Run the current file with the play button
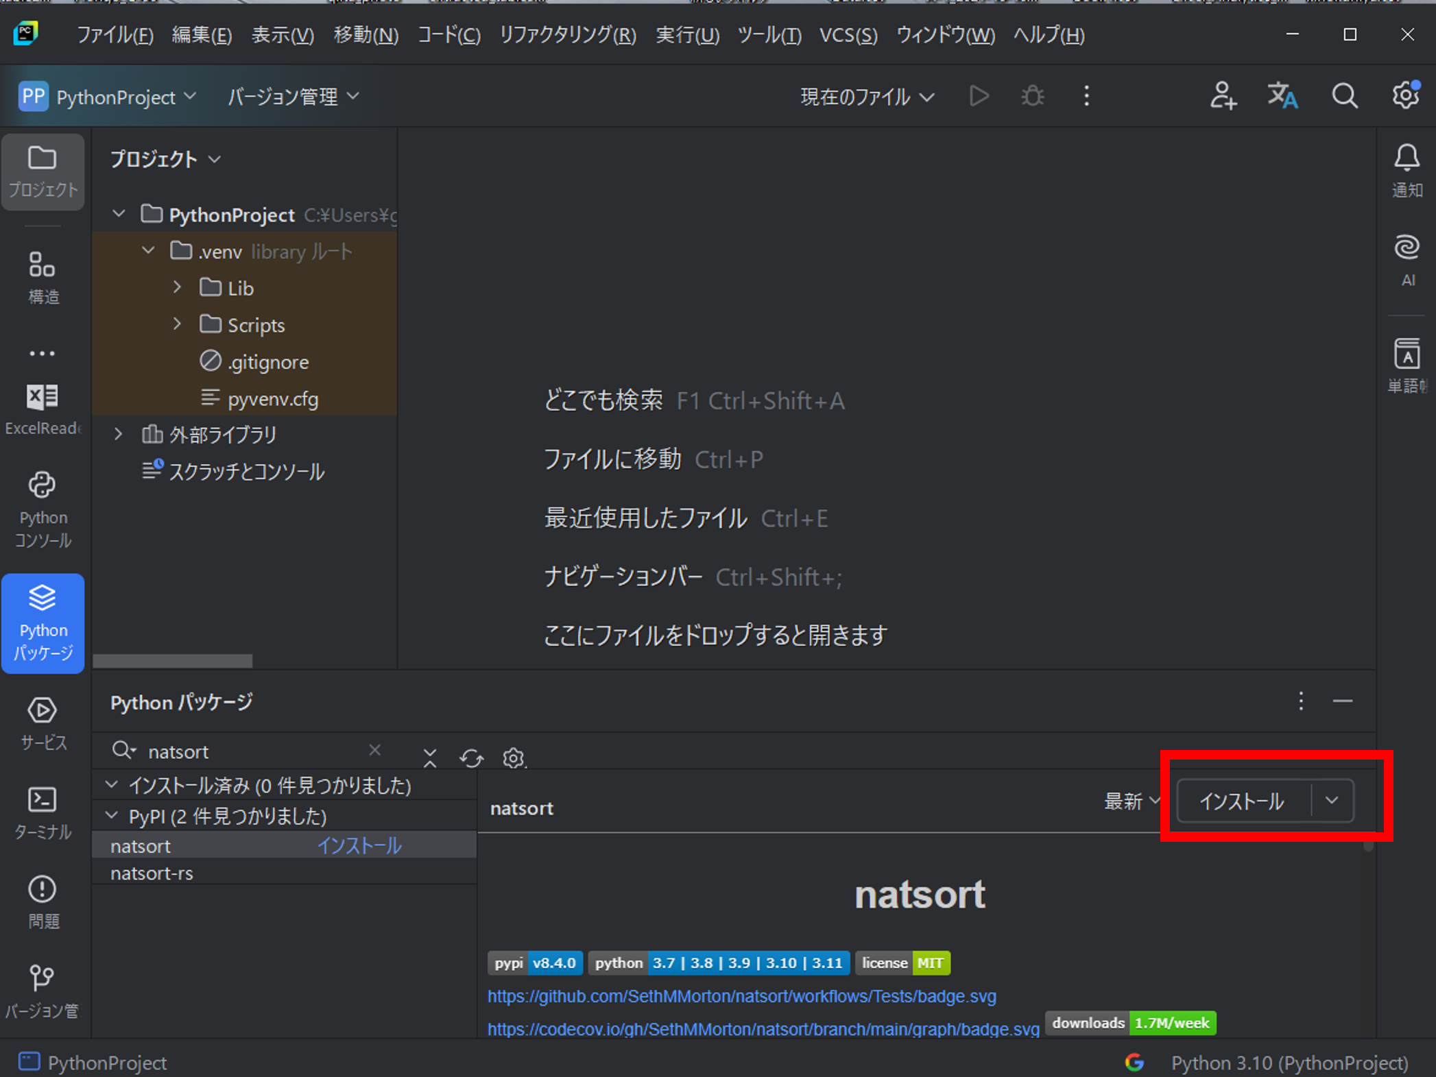Image resolution: width=1436 pixels, height=1077 pixels. (979, 96)
